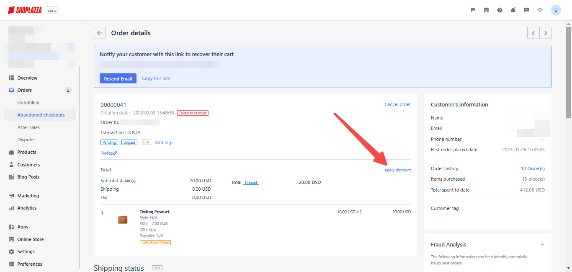Click the wifi status icon

click(x=540, y=10)
